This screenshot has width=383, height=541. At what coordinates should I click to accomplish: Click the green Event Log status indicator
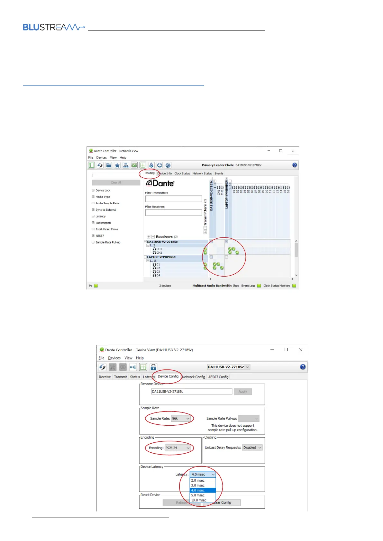coord(259,286)
